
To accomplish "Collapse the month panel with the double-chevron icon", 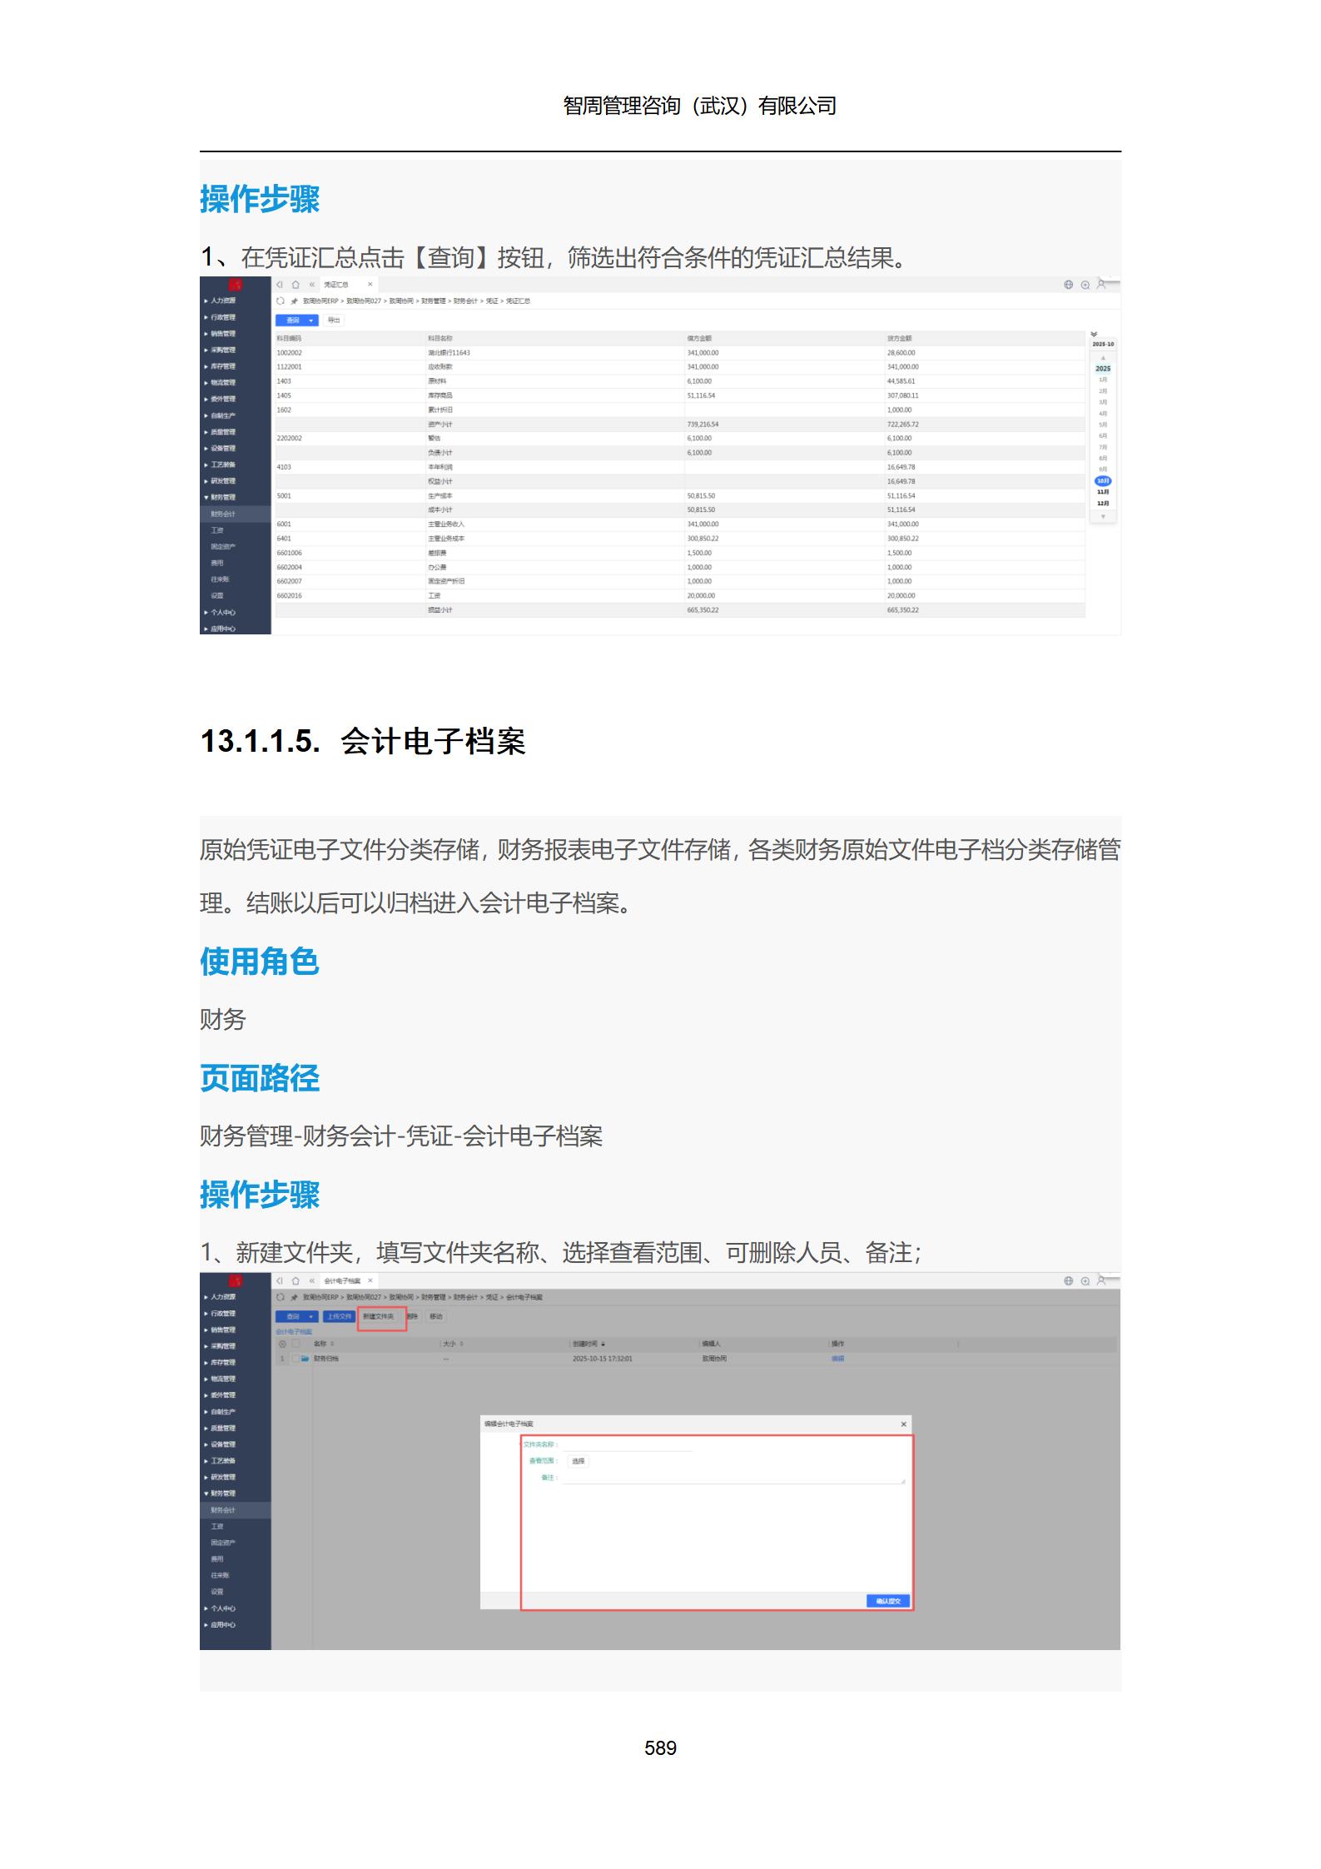I will (x=1094, y=334).
